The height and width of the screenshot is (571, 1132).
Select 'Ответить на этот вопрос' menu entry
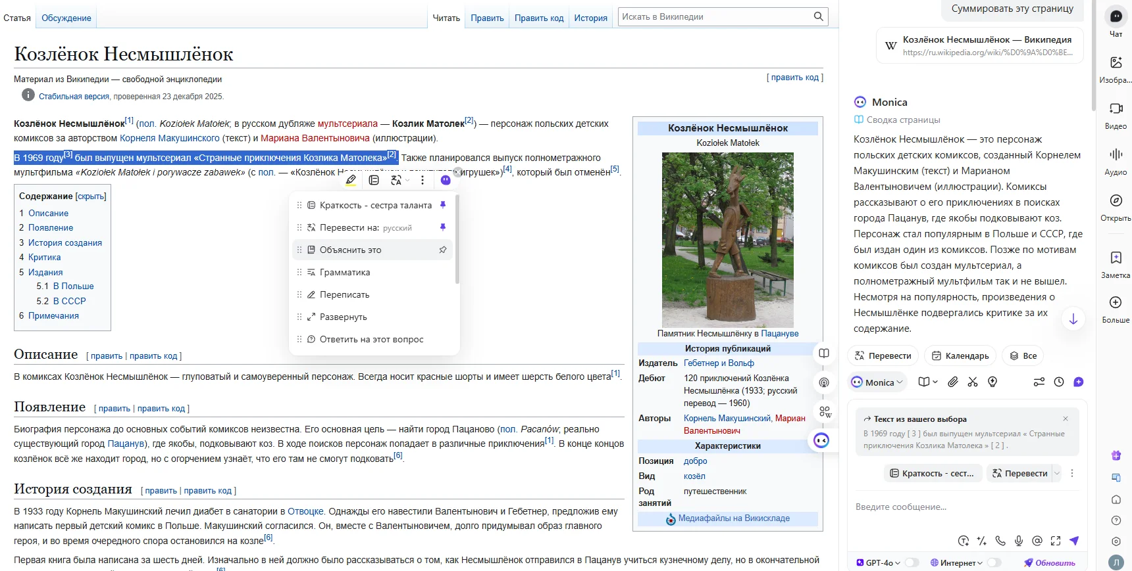[x=371, y=339]
